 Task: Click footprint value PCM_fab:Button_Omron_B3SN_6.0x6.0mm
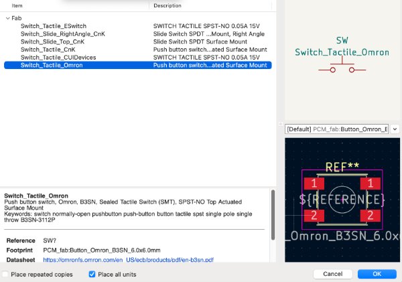click(x=102, y=251)
